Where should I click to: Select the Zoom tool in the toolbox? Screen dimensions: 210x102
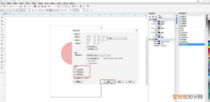2,24
